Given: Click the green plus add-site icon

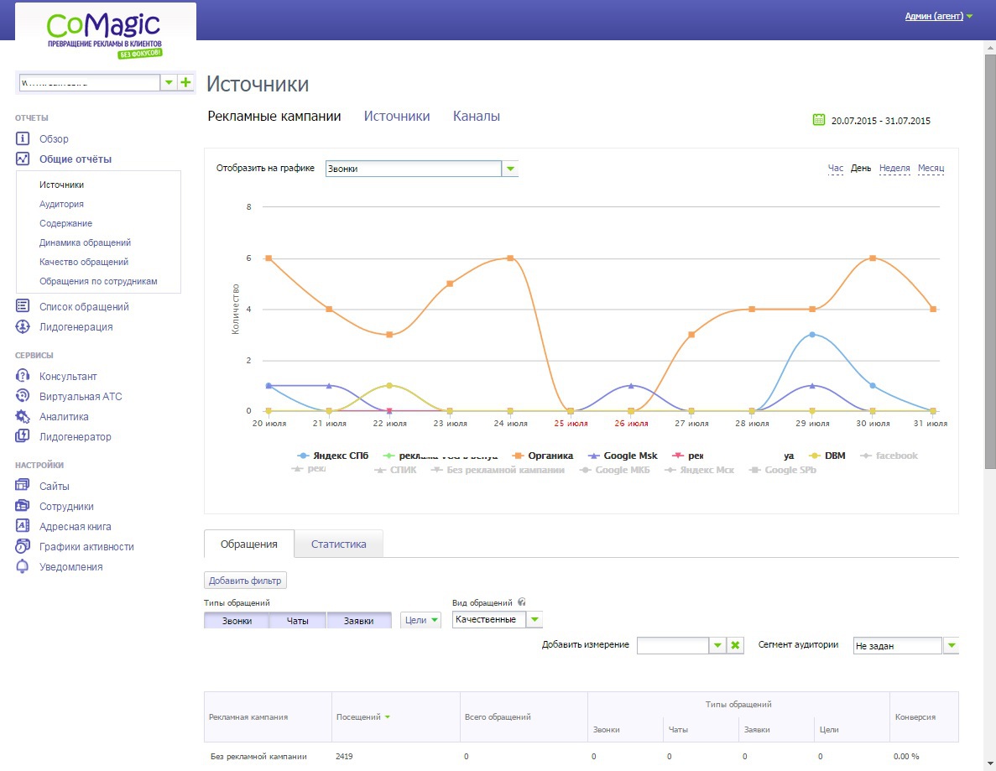Looking at the screenshot, I should [185, 82].
